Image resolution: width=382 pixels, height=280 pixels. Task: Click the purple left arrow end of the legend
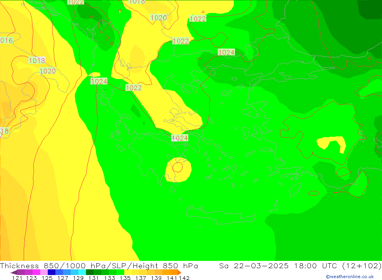pos(14,272)
